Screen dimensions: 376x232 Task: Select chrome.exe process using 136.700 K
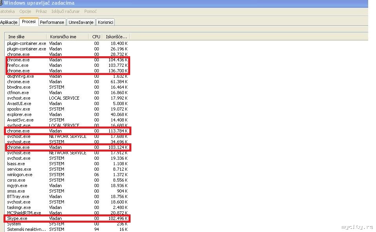point(67,71)
